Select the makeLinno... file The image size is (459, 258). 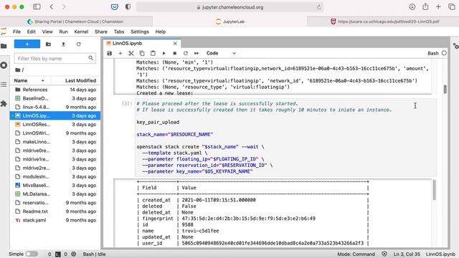55,142
